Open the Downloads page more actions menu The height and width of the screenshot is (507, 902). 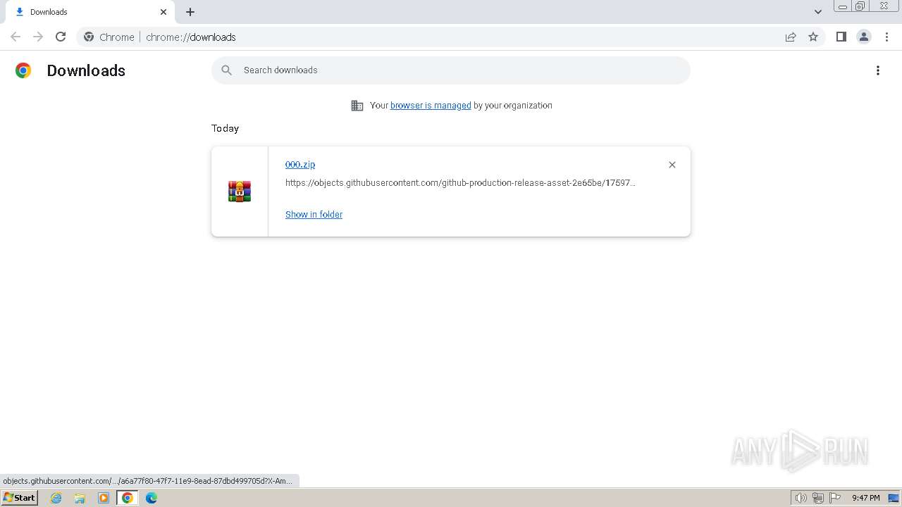878,70
